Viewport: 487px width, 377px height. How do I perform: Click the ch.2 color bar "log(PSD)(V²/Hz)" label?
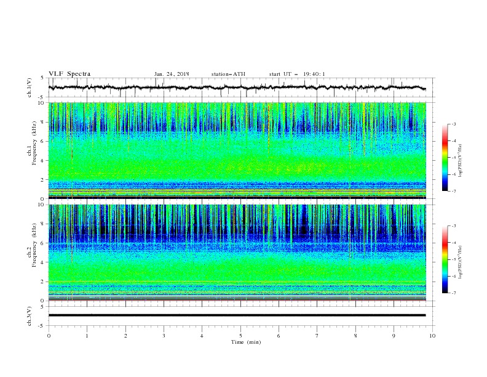tap(461, 262)
